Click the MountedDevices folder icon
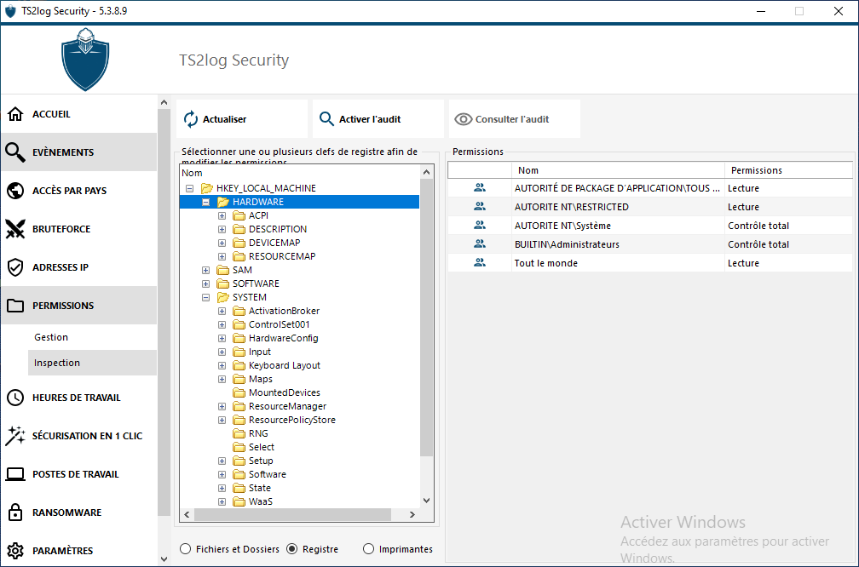Screen dimensions: 859x567 click(239, 392)
